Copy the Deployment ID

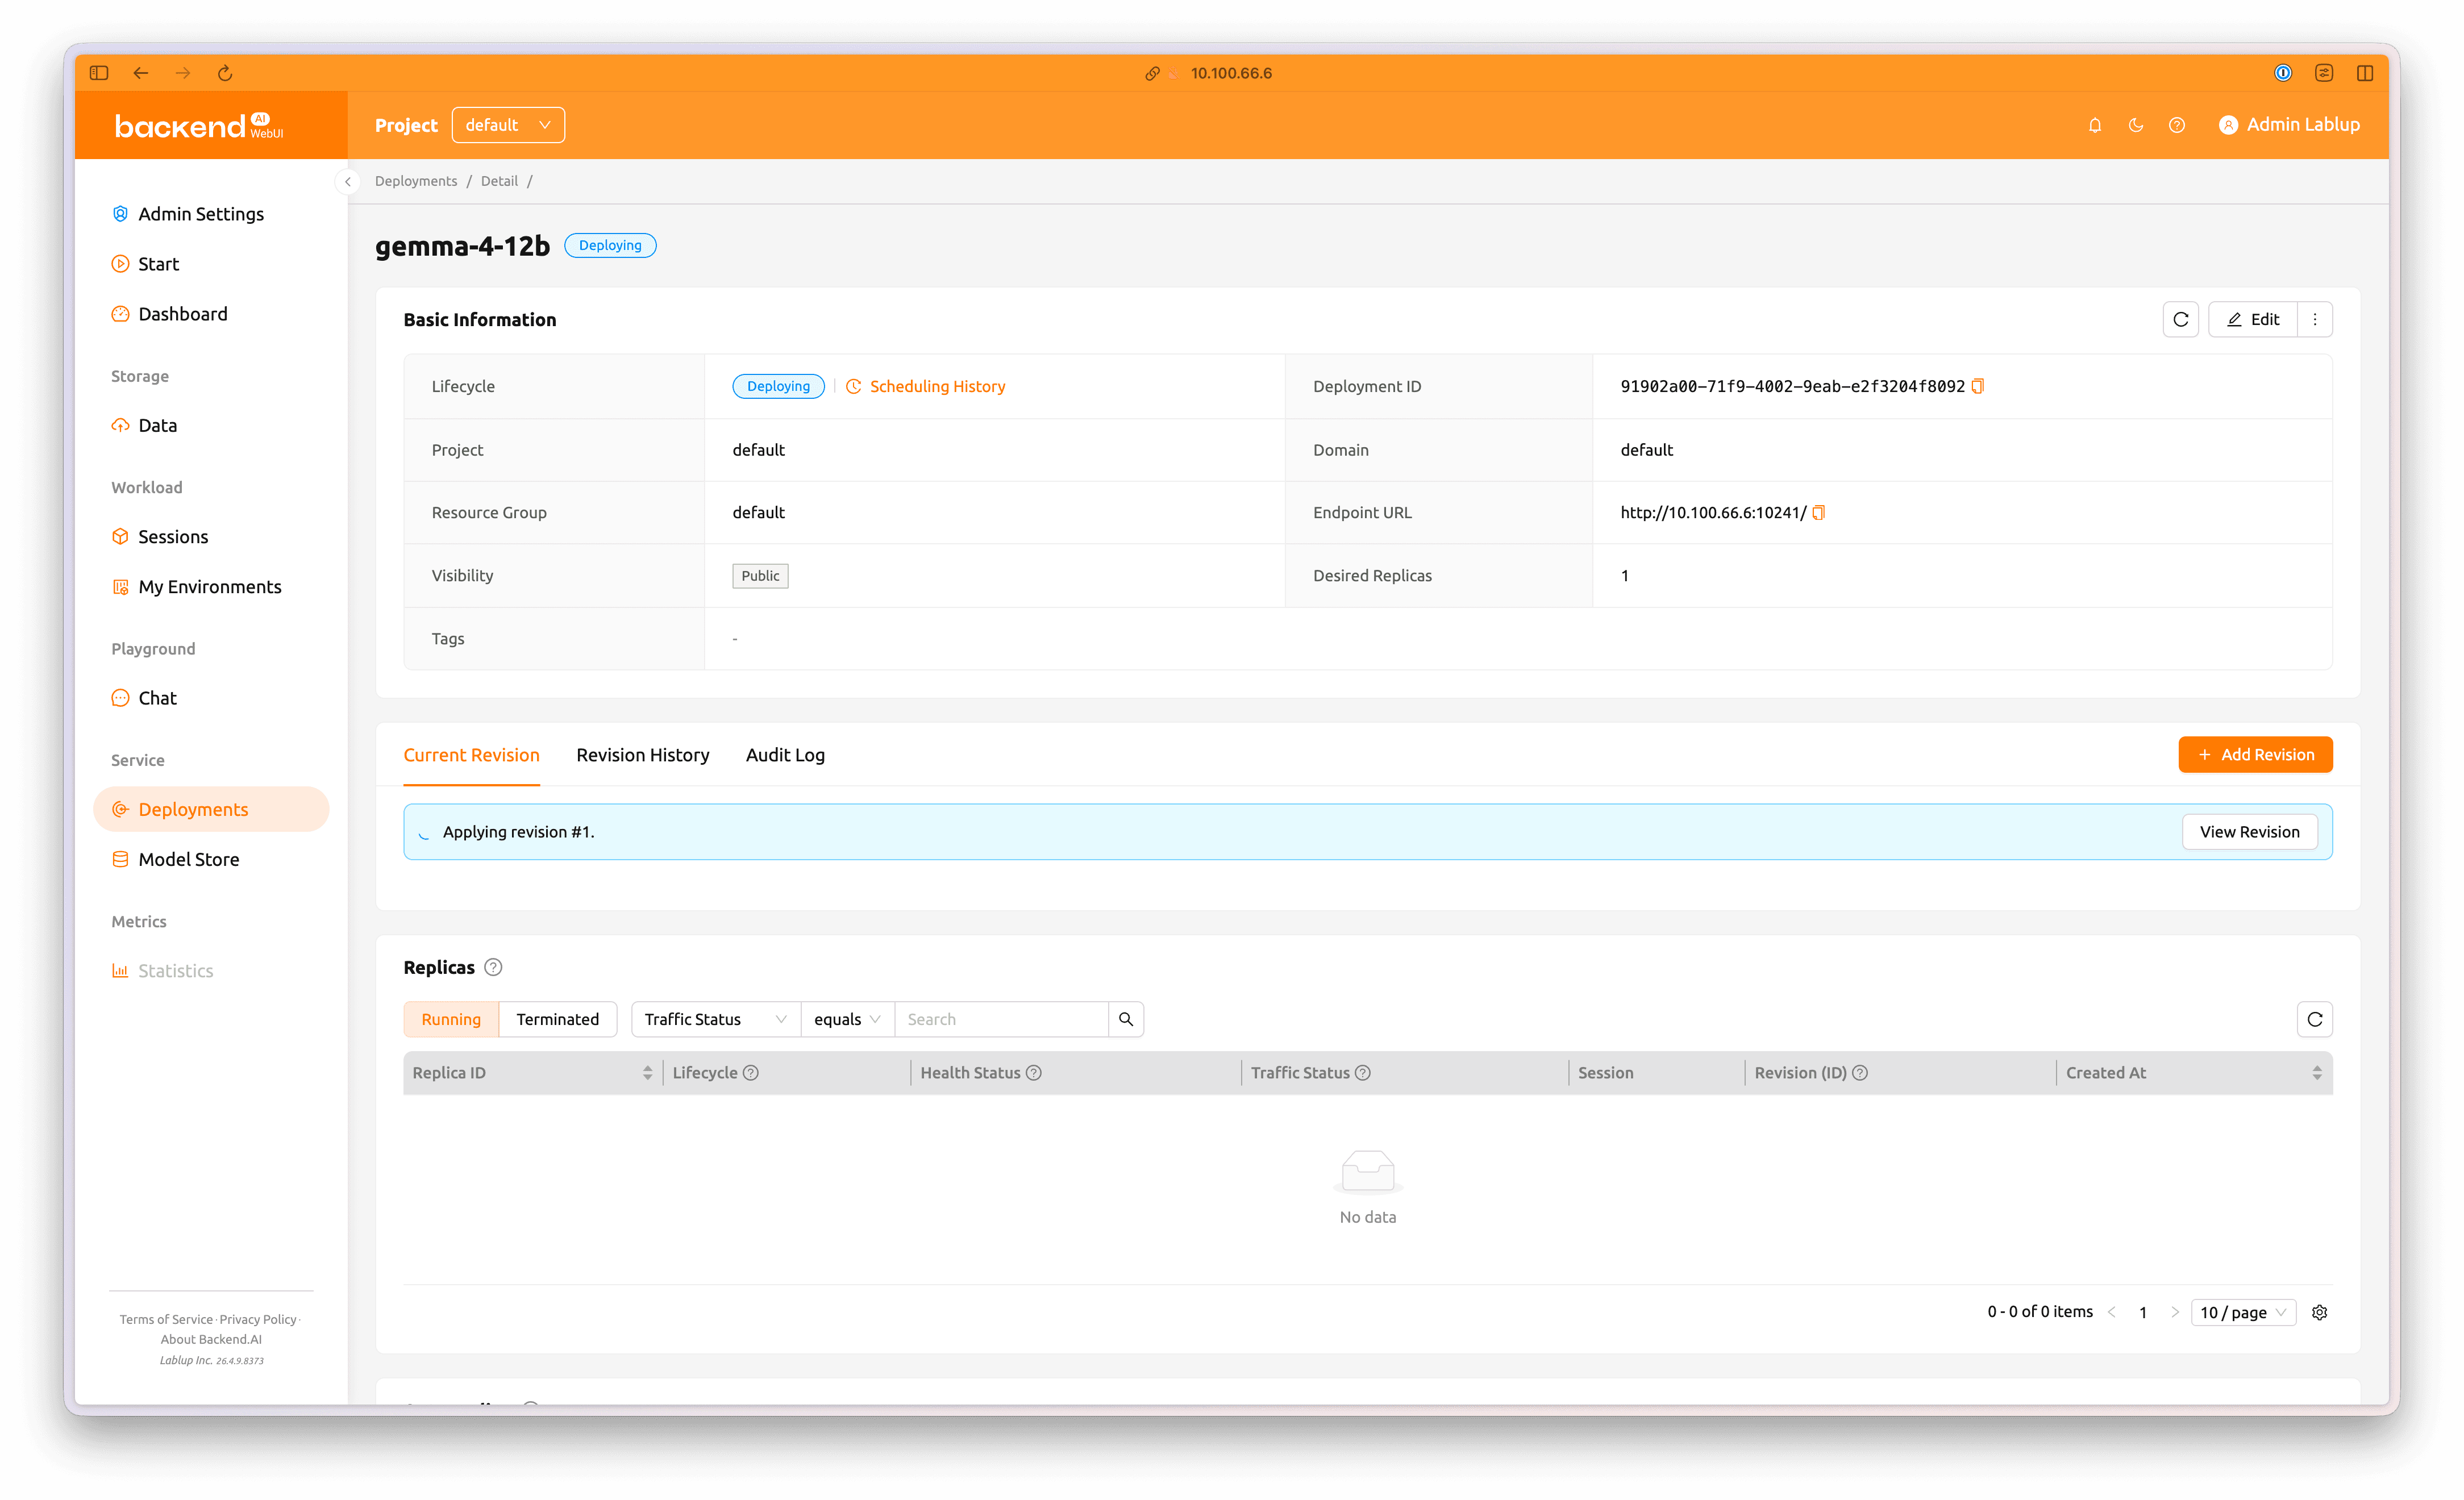pos(1978,386)
